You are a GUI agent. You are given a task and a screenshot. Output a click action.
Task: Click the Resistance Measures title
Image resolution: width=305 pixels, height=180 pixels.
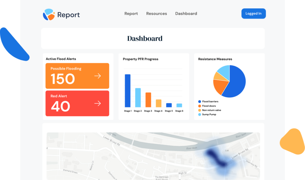coord(215,59)
